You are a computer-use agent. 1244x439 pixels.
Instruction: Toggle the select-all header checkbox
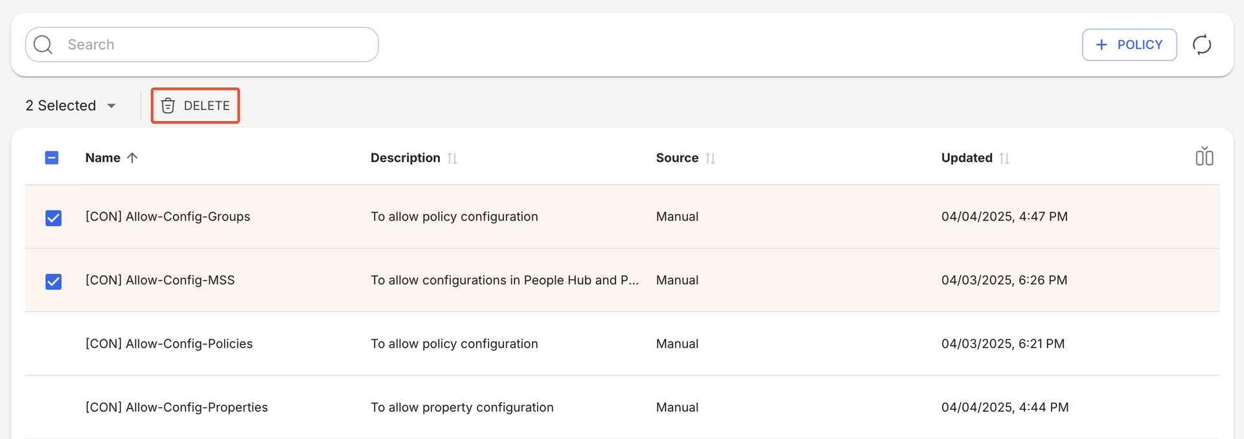52,157
